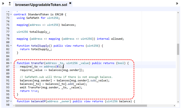The height and width of the screenshot is (108, 193).
Task: Click the vertical scrollbar down arrow
Action: point(178,102)
